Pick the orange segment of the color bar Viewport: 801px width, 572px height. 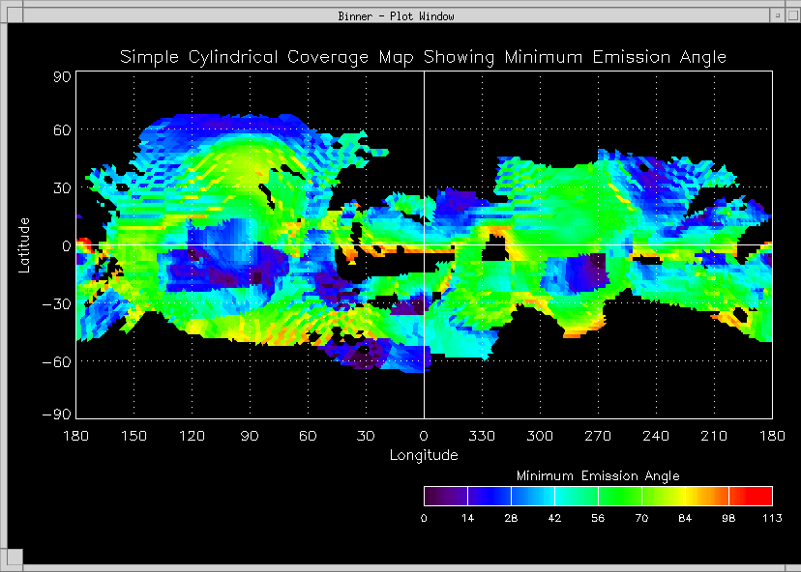tap(706, 496)
